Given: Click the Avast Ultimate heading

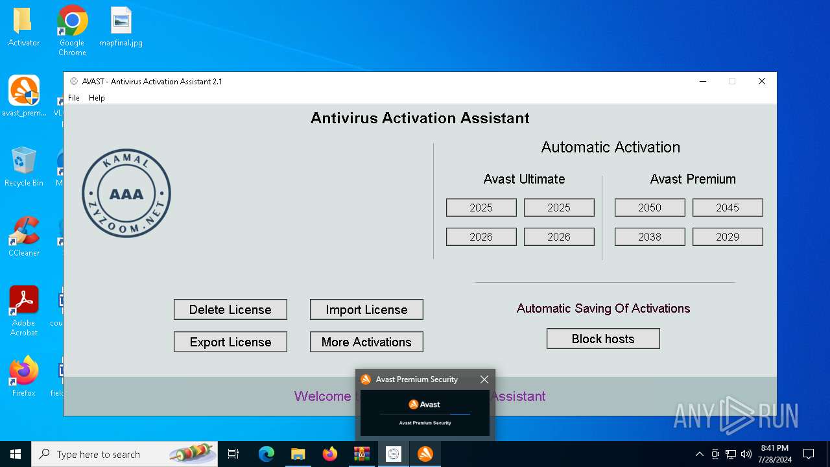Looking at the screenshot, I should [x=524, y=179].
